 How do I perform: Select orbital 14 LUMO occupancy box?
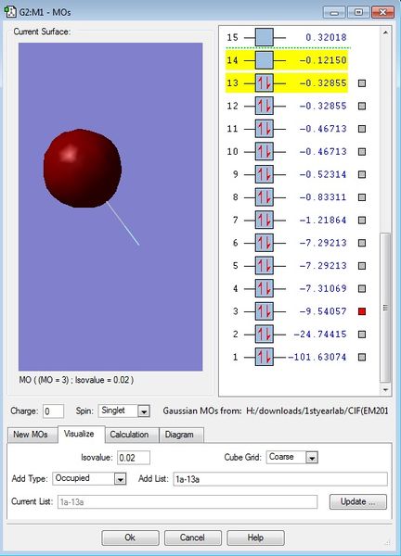[265, 60]
